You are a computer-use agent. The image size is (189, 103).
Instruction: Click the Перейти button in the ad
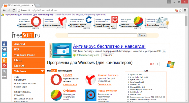pos(108,55)
